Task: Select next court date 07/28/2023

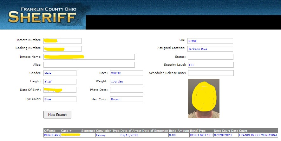Action: pos(226,135)
